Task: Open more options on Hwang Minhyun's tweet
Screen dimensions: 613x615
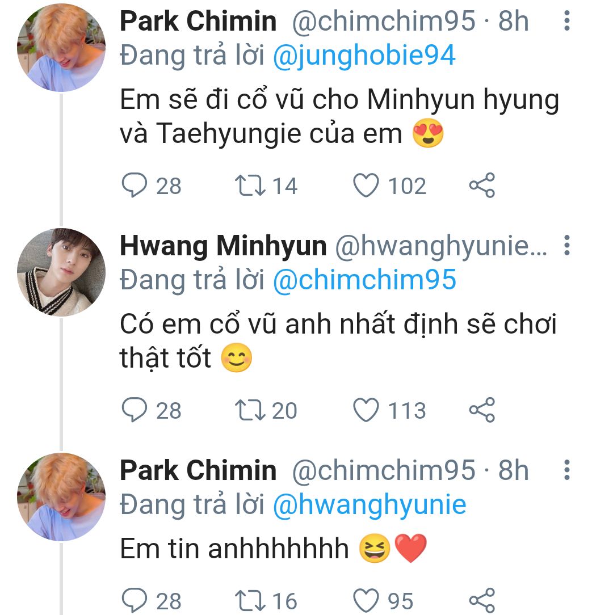Action: pyautogui.click(x=566, y=246)
